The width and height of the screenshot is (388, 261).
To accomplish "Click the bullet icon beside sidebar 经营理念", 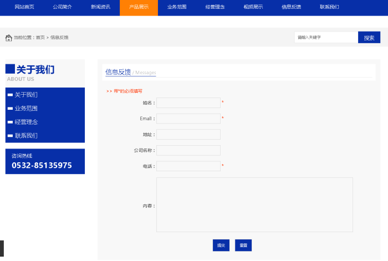I will (10, 122).
